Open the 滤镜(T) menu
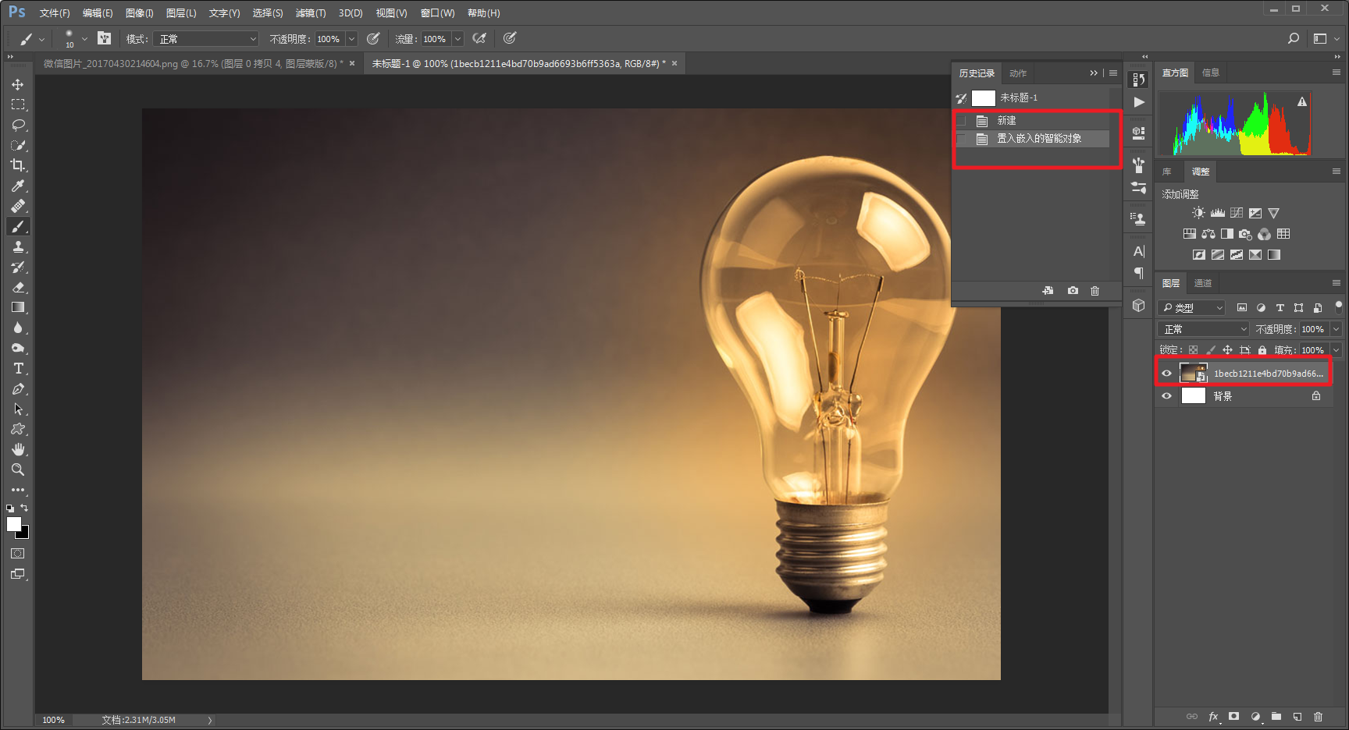The height and width of the screenshot is (730, 1349). pos(311,13)
